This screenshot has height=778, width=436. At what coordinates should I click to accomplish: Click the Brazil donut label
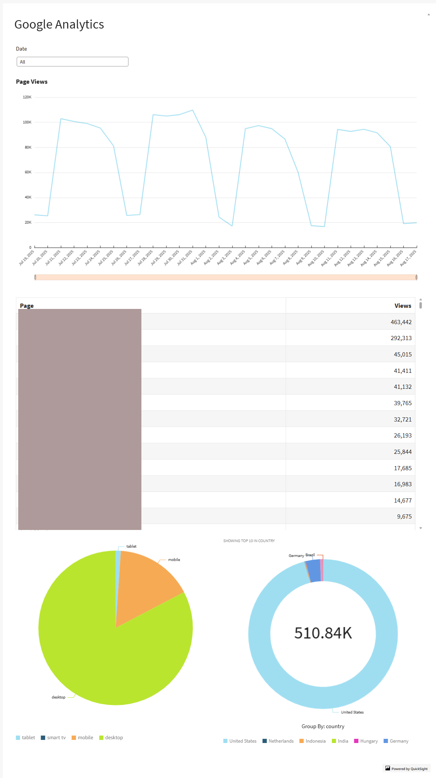310,555
